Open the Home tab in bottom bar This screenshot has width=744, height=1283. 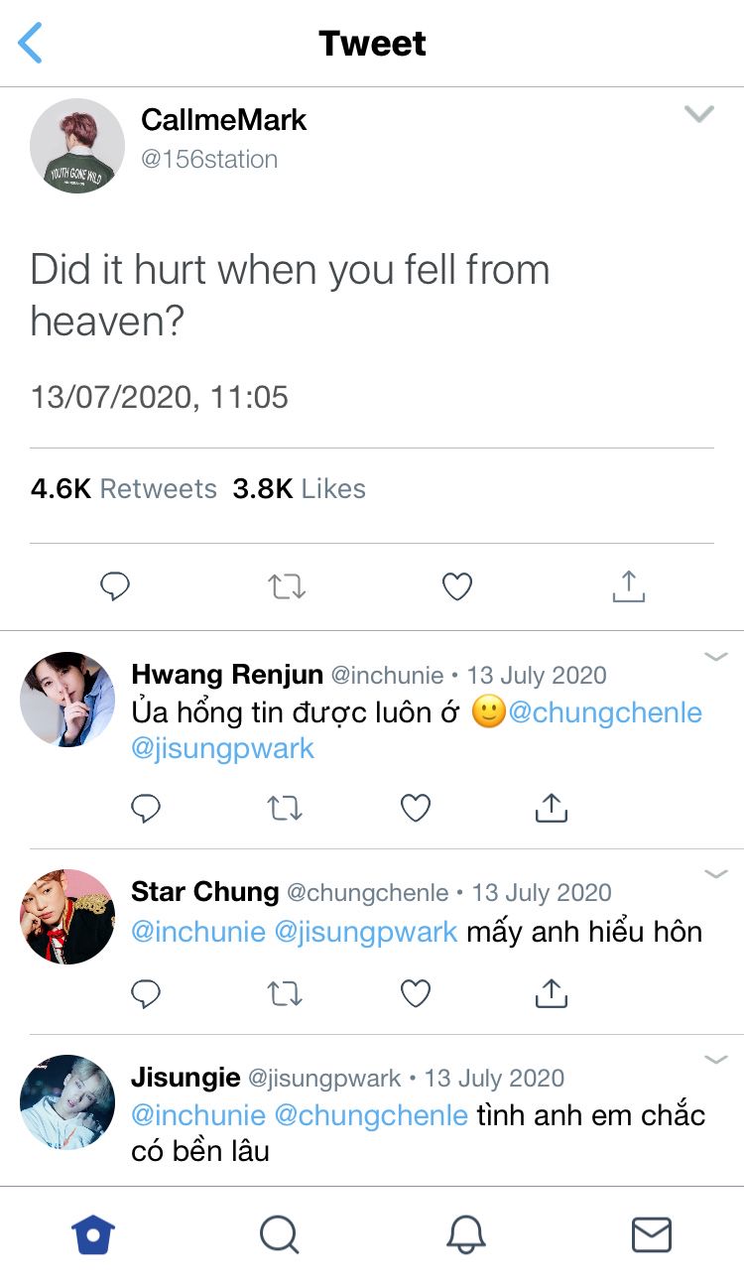coord(93,1235)
